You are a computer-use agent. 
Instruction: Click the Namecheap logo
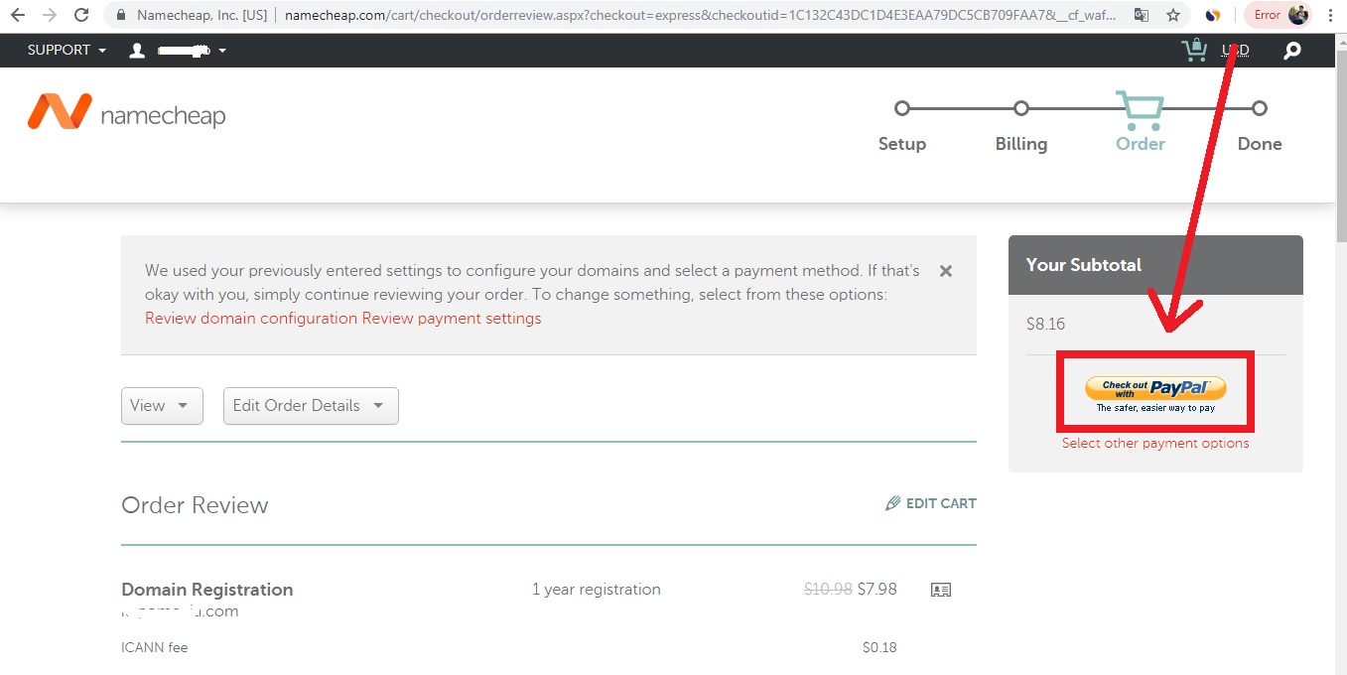[127, 112]
